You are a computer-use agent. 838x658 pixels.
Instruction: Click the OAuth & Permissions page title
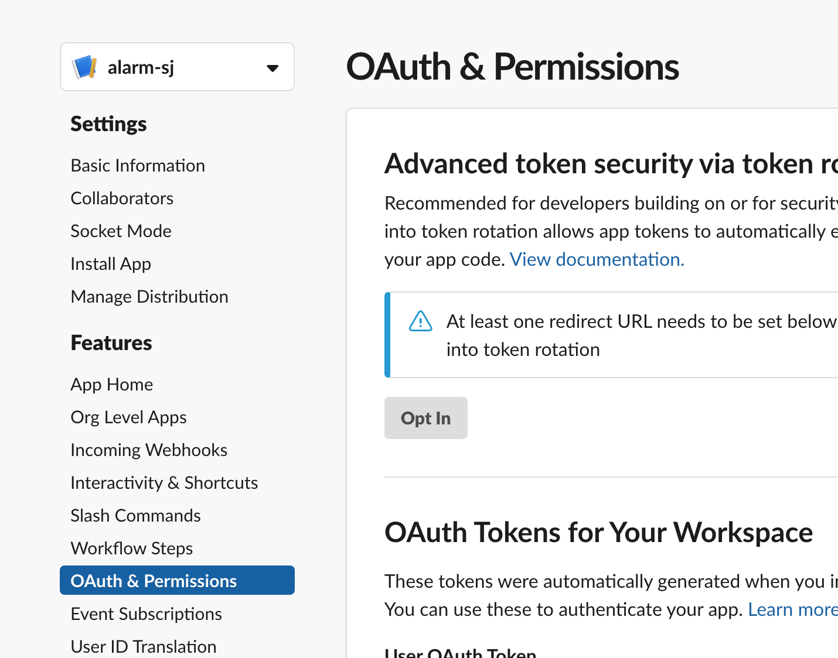(513, 67)
